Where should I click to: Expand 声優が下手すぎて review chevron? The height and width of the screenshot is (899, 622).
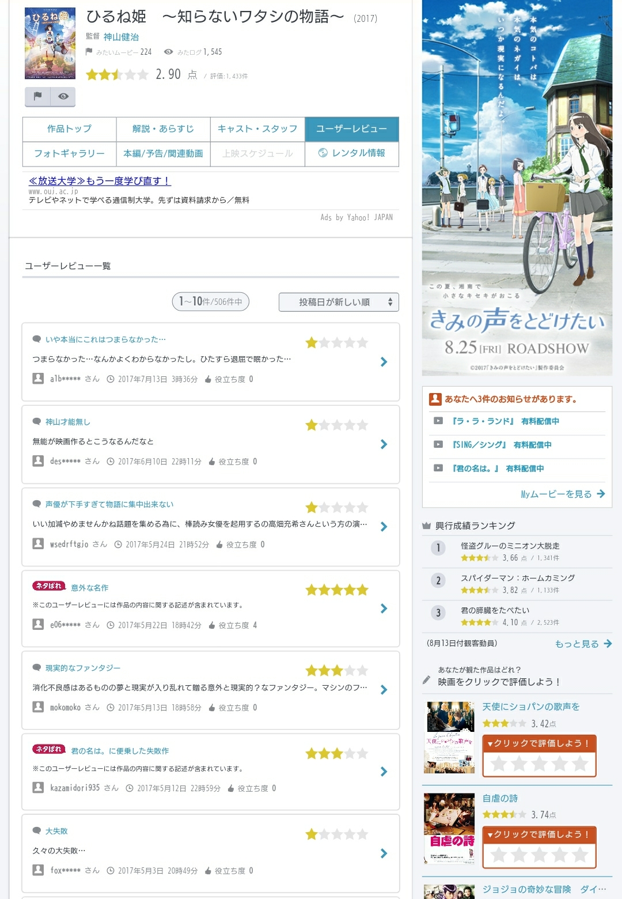coord(384,527)
